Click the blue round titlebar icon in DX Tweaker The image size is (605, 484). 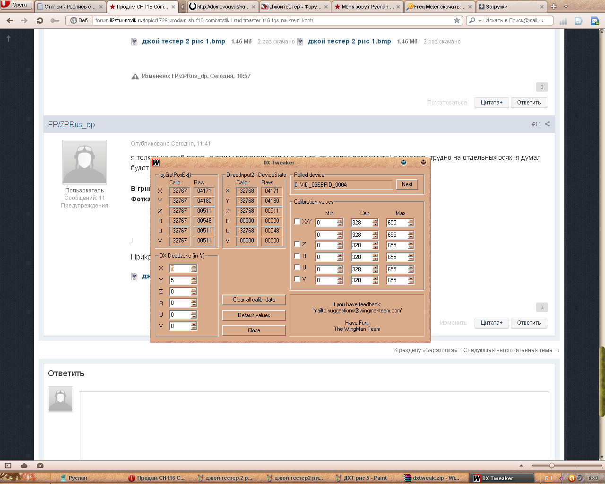point(403,162)
